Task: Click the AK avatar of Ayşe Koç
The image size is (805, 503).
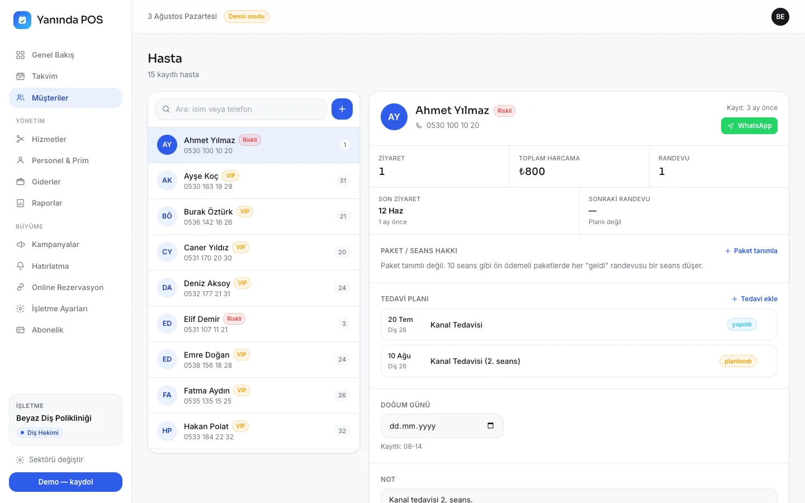Action: tap(167, 181)
